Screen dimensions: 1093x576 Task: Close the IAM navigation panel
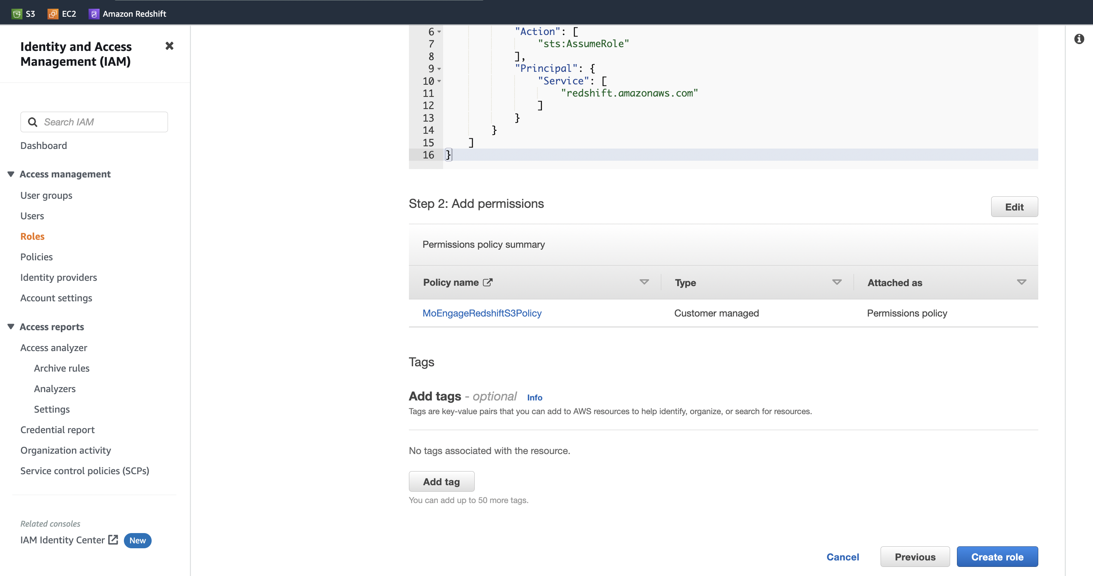click(x=169, y=46)
